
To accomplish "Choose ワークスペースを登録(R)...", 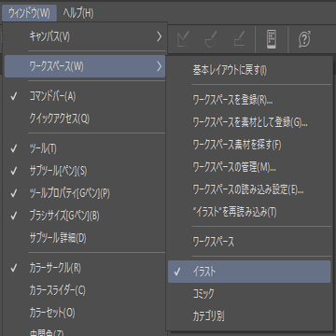I will pyautogui.click(x=249, y=100).
